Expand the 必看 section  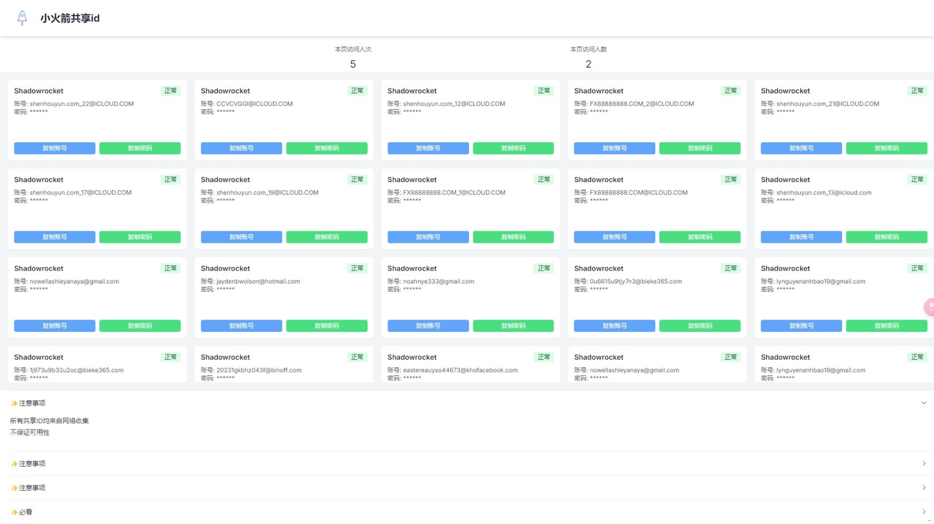923,512
